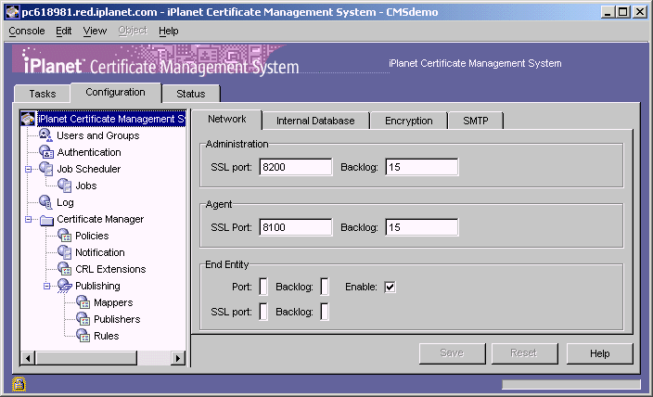Select the Mappers tree item
Viewport: 653px width, 397px height.
113,302
